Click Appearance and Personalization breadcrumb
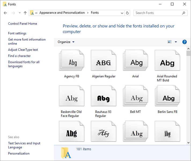Screen dimensions: 191x161 click(62, 13)
